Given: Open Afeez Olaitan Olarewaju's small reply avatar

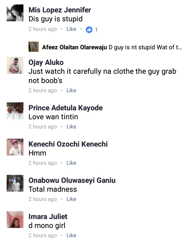Looking at the screenshot, I should [x=34, y=47].
